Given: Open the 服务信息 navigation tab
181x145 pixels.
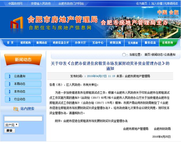Looking at the screenshot, I should [x=150, y=43].
